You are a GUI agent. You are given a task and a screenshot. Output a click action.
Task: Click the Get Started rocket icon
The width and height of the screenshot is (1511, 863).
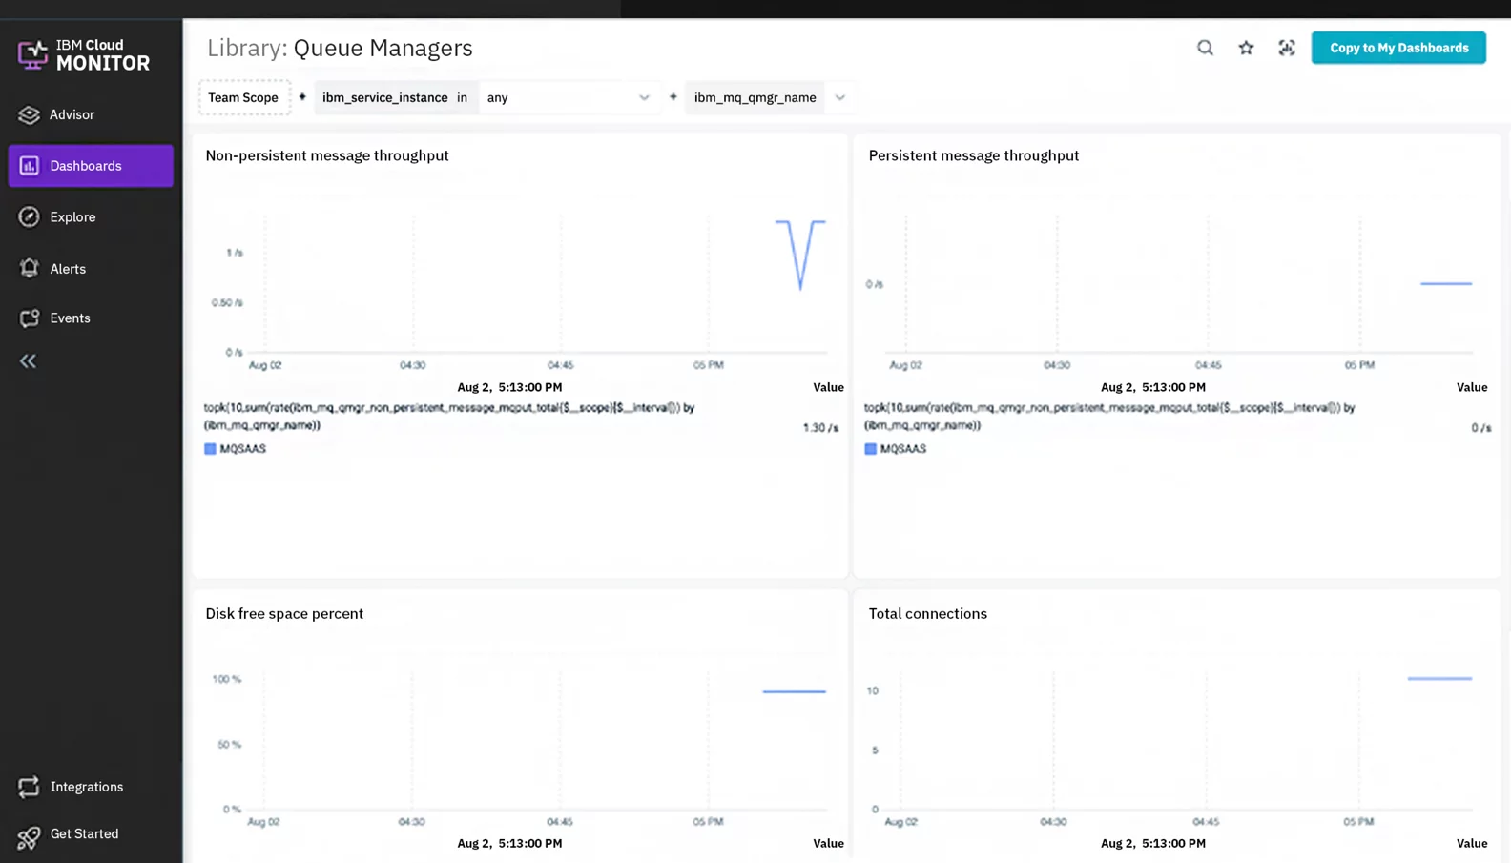29,835
